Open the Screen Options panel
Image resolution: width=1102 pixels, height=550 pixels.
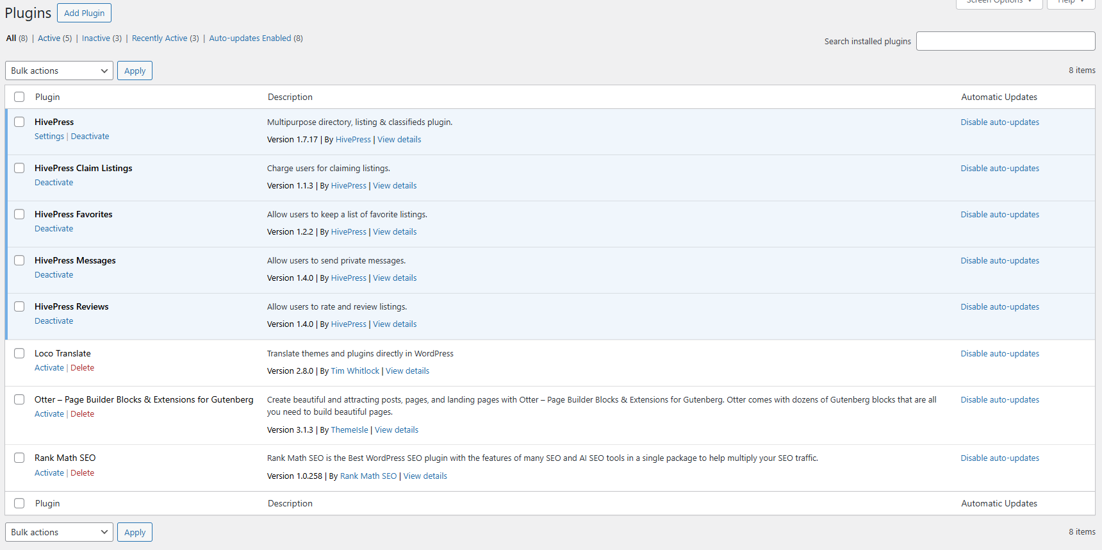click(998, 3)
